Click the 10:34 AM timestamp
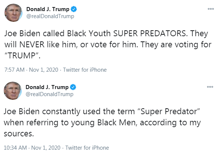The height and width of the screenshot is (153, 221). 15,148
